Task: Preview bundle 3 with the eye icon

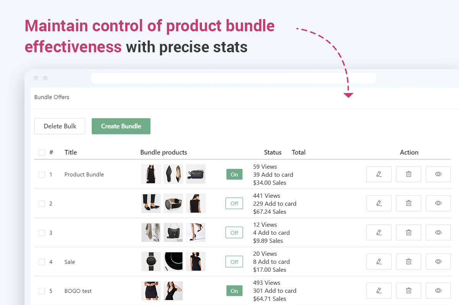Action: pos(438,232)
